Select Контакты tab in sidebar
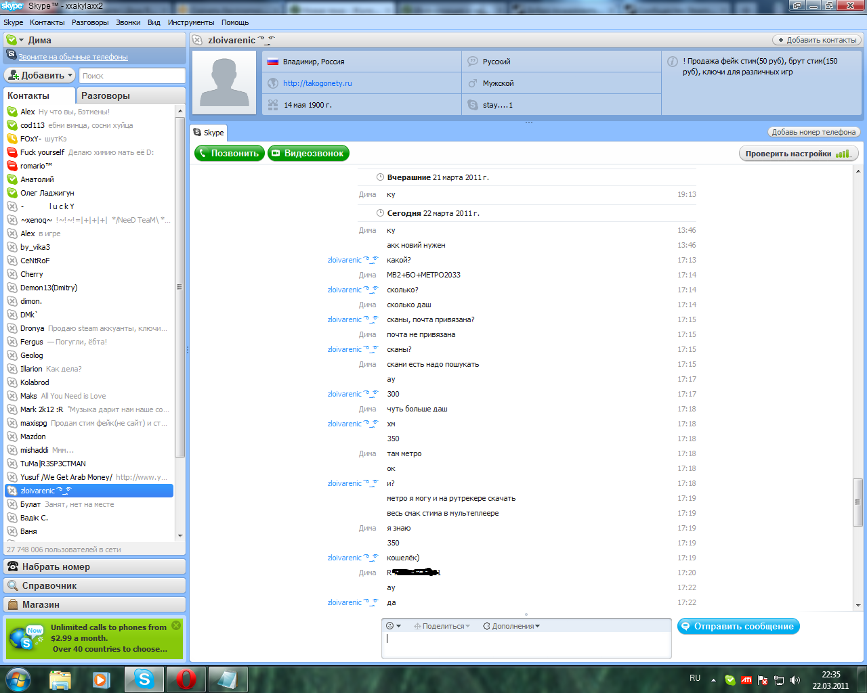Image resolution: width=867 pixels, height=693 pixels. [39, 95]
